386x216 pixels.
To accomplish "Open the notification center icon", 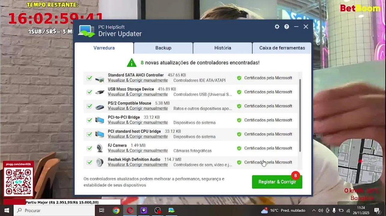I will coord(377,210).
